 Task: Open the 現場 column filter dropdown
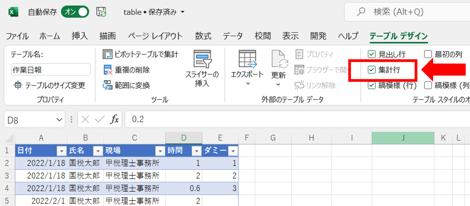(160, 151)
